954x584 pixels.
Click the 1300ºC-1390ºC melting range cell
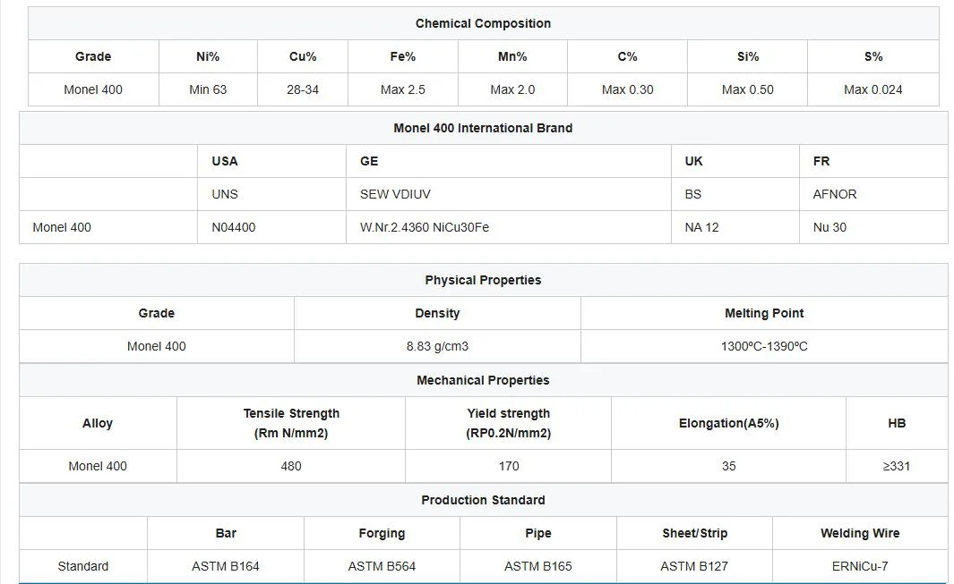tap(763, 346)
